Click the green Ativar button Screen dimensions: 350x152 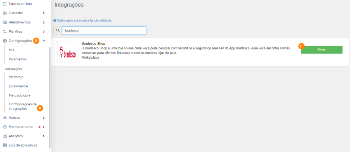pos(321,50)
